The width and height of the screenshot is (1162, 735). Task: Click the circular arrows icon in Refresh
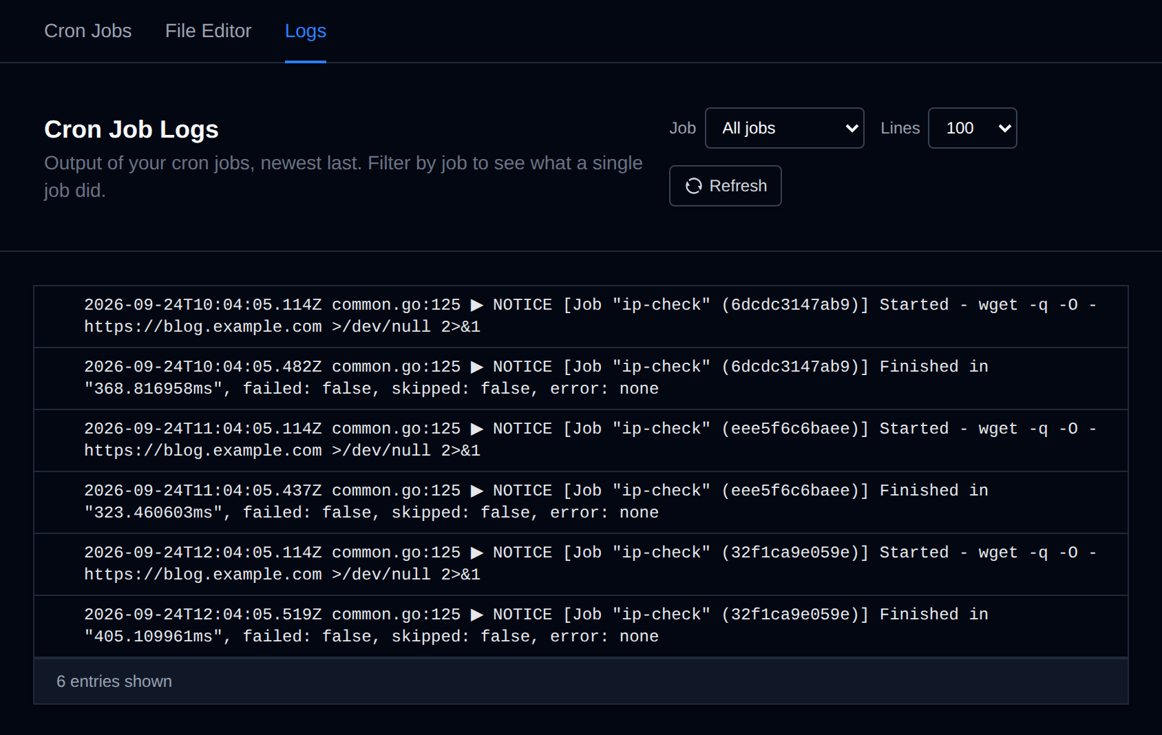click(694, 186)
